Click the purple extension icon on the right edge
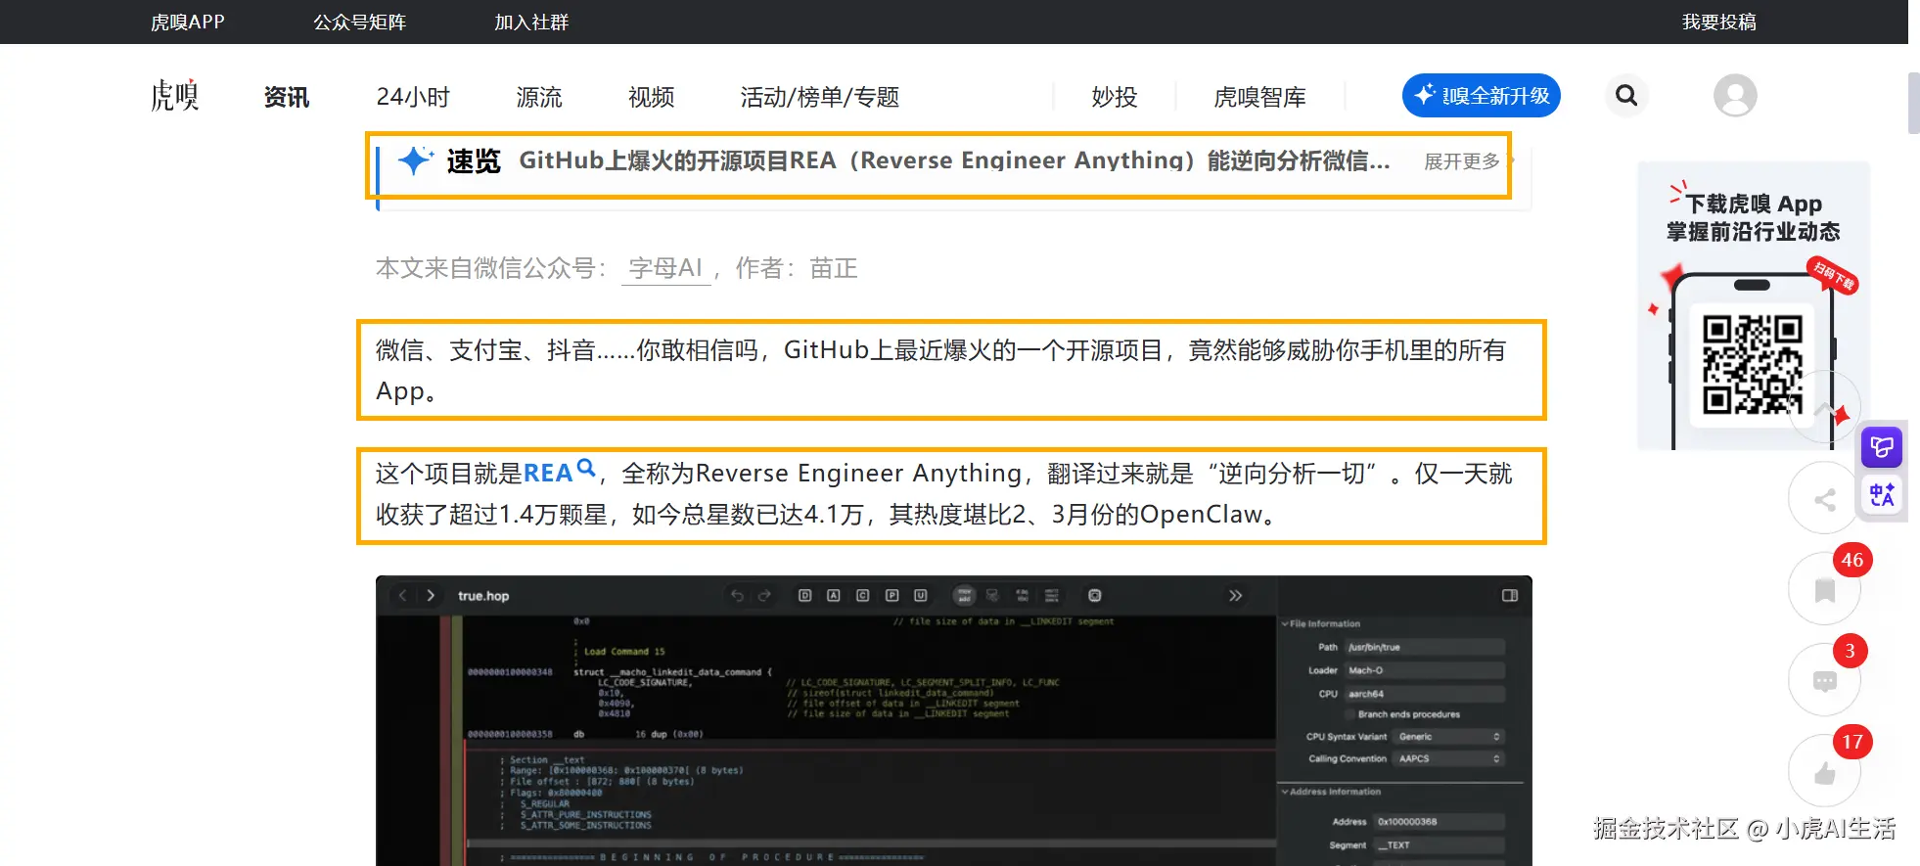Image resolution: width=1920 pixels, height=866 pixels. tap(1882, 448)
